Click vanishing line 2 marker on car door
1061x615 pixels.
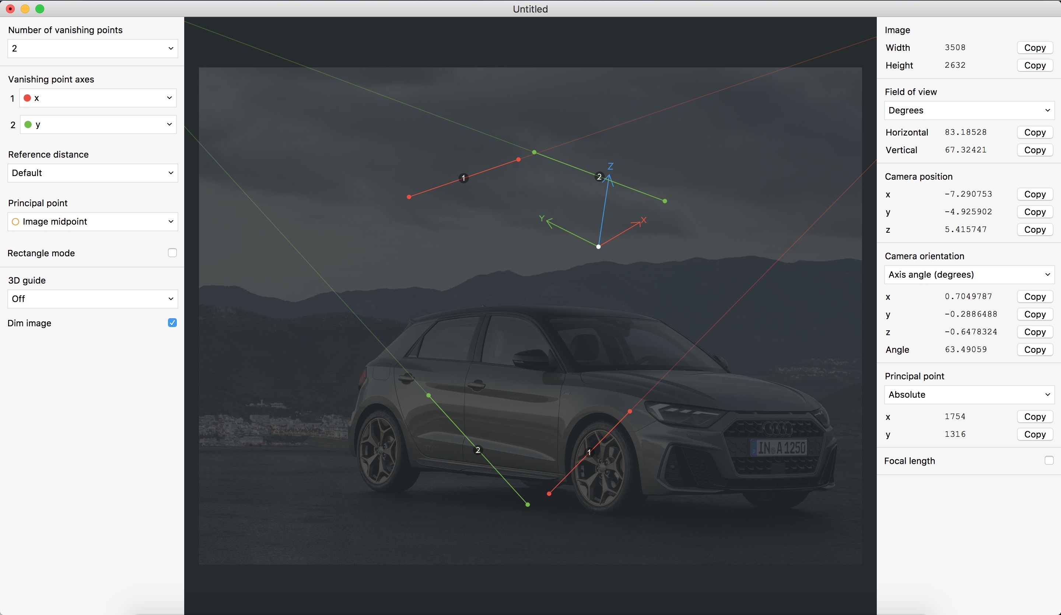coord(477,450)
